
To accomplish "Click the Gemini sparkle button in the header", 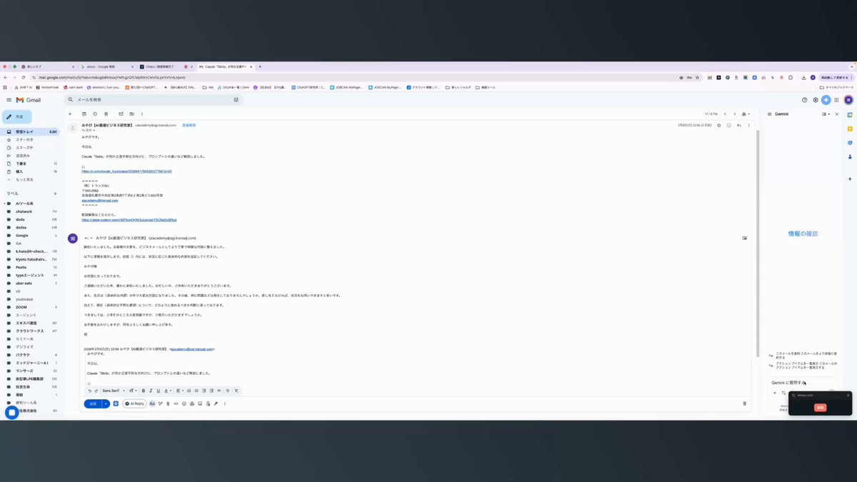I will [826, 100].
